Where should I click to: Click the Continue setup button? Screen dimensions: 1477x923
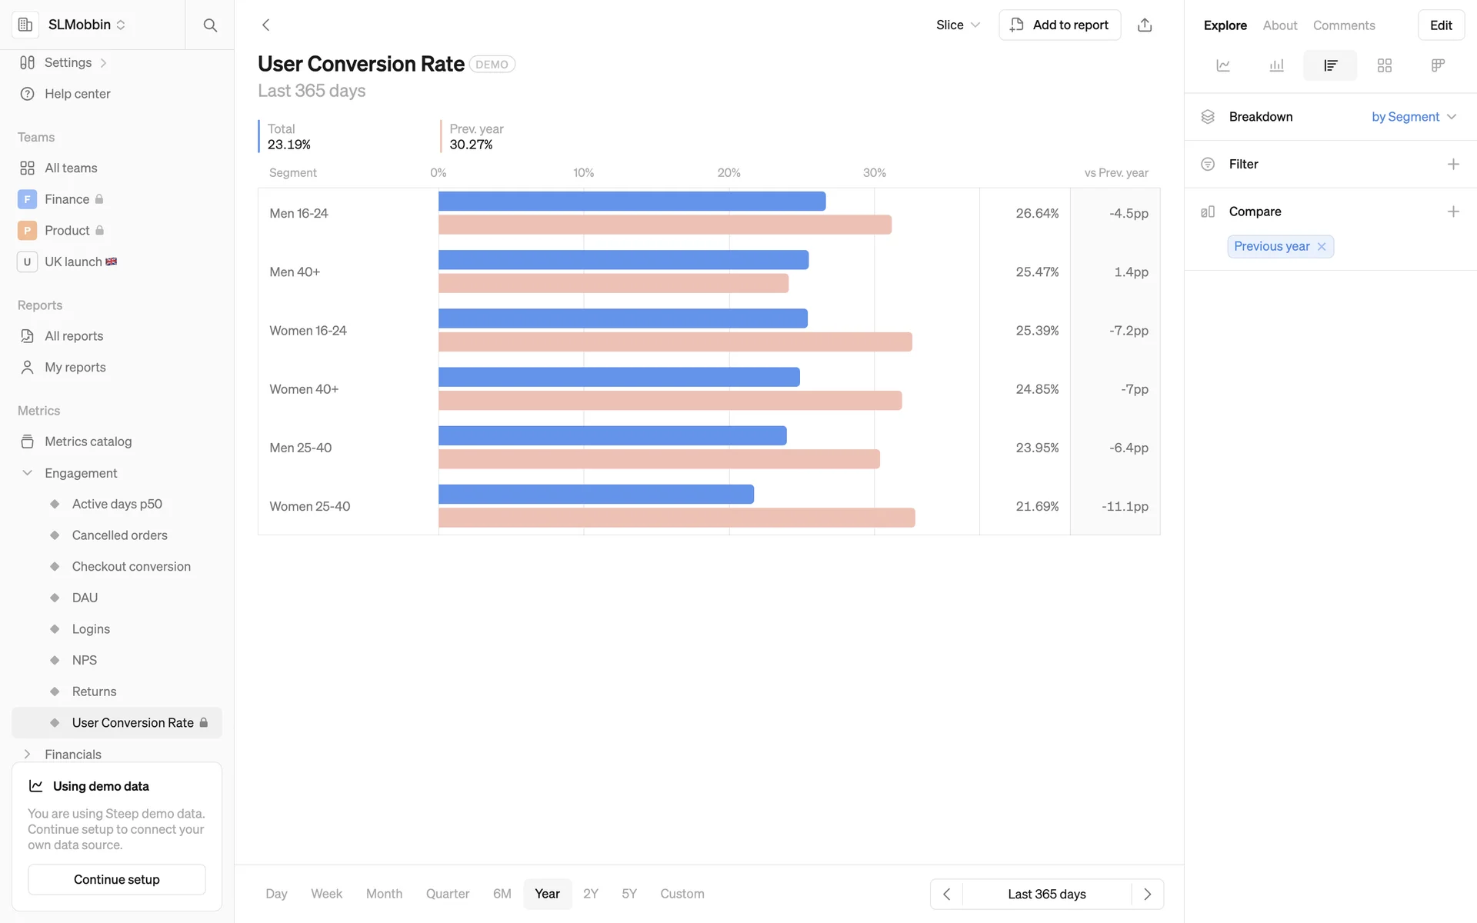click(117, 879)
